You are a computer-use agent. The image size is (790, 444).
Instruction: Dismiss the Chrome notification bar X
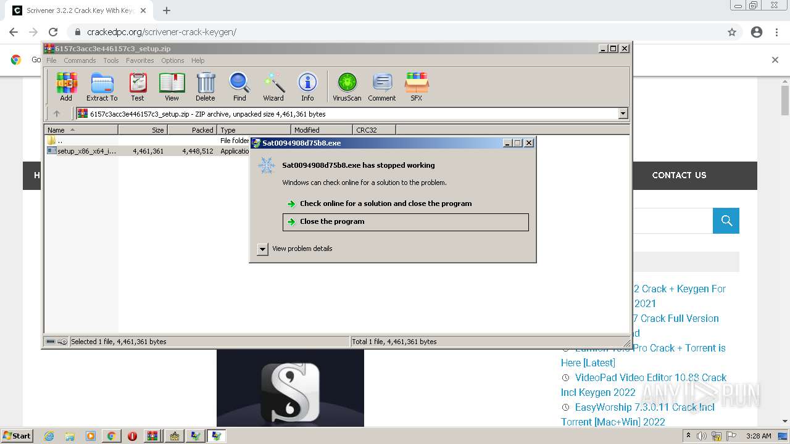[775, 60]
